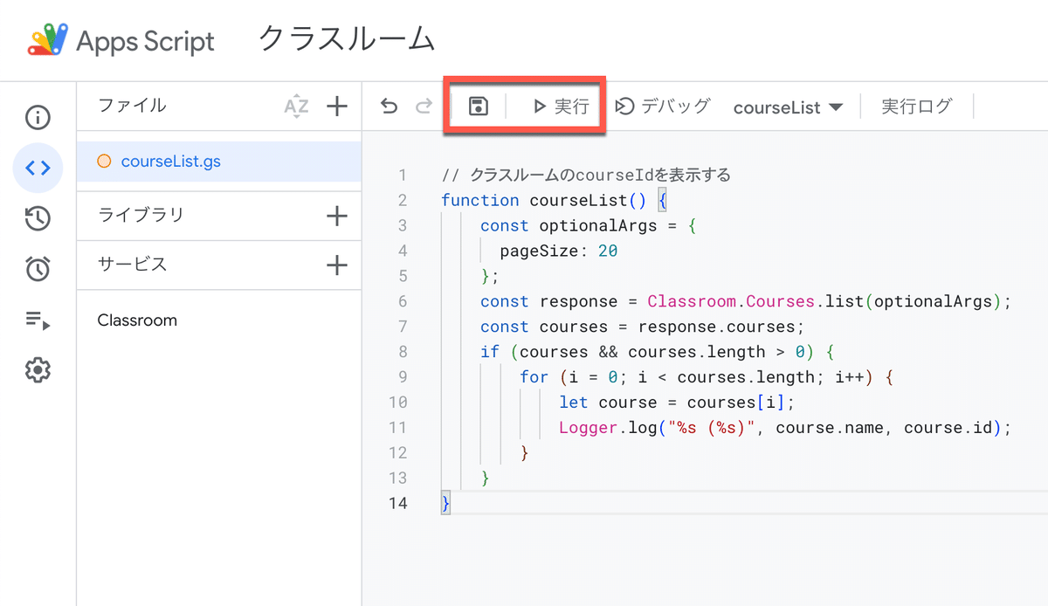This screenshot has width=1048, height=606.
Task: Open Project Settings gear icon
Action: (x=38, y=370)
